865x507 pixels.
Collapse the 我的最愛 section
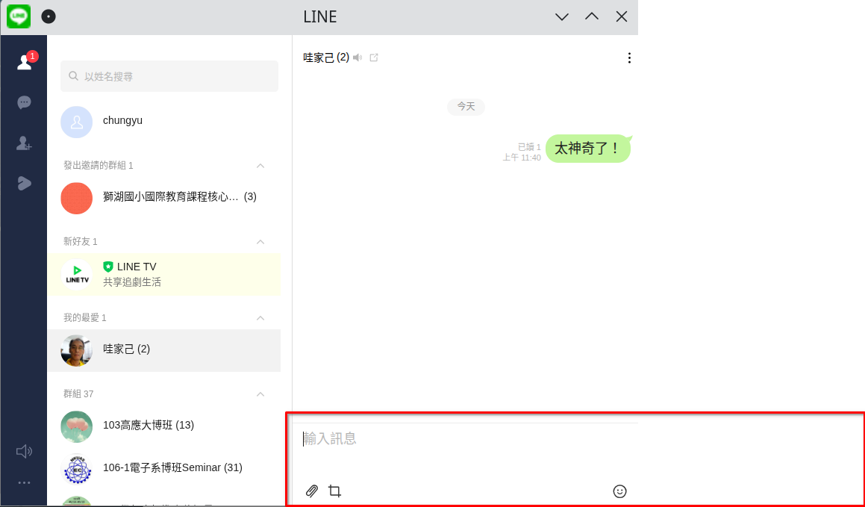point(260,318)
